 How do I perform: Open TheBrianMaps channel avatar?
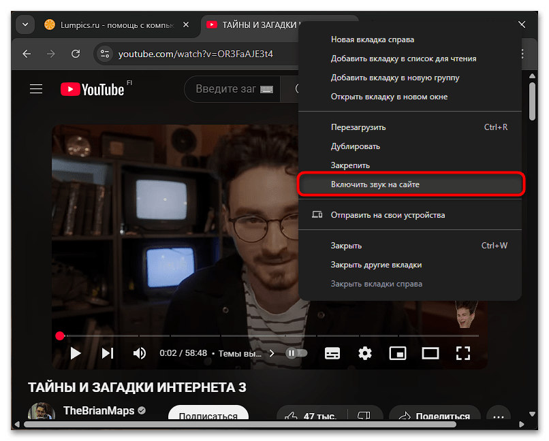(x=42, y=411)
